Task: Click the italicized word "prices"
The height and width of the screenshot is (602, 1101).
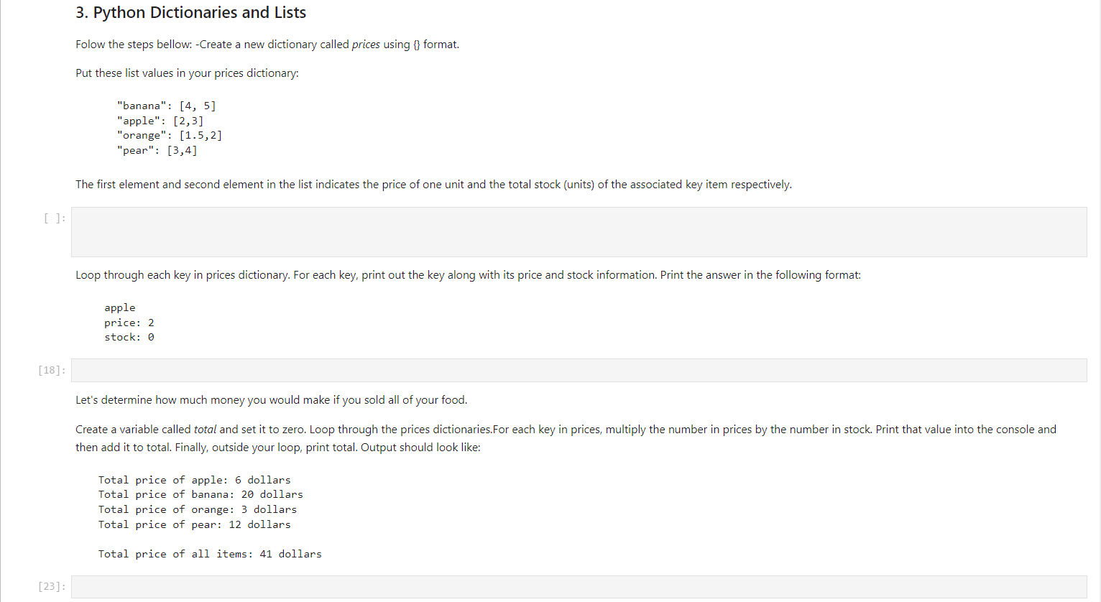Action: click(366, 44)
